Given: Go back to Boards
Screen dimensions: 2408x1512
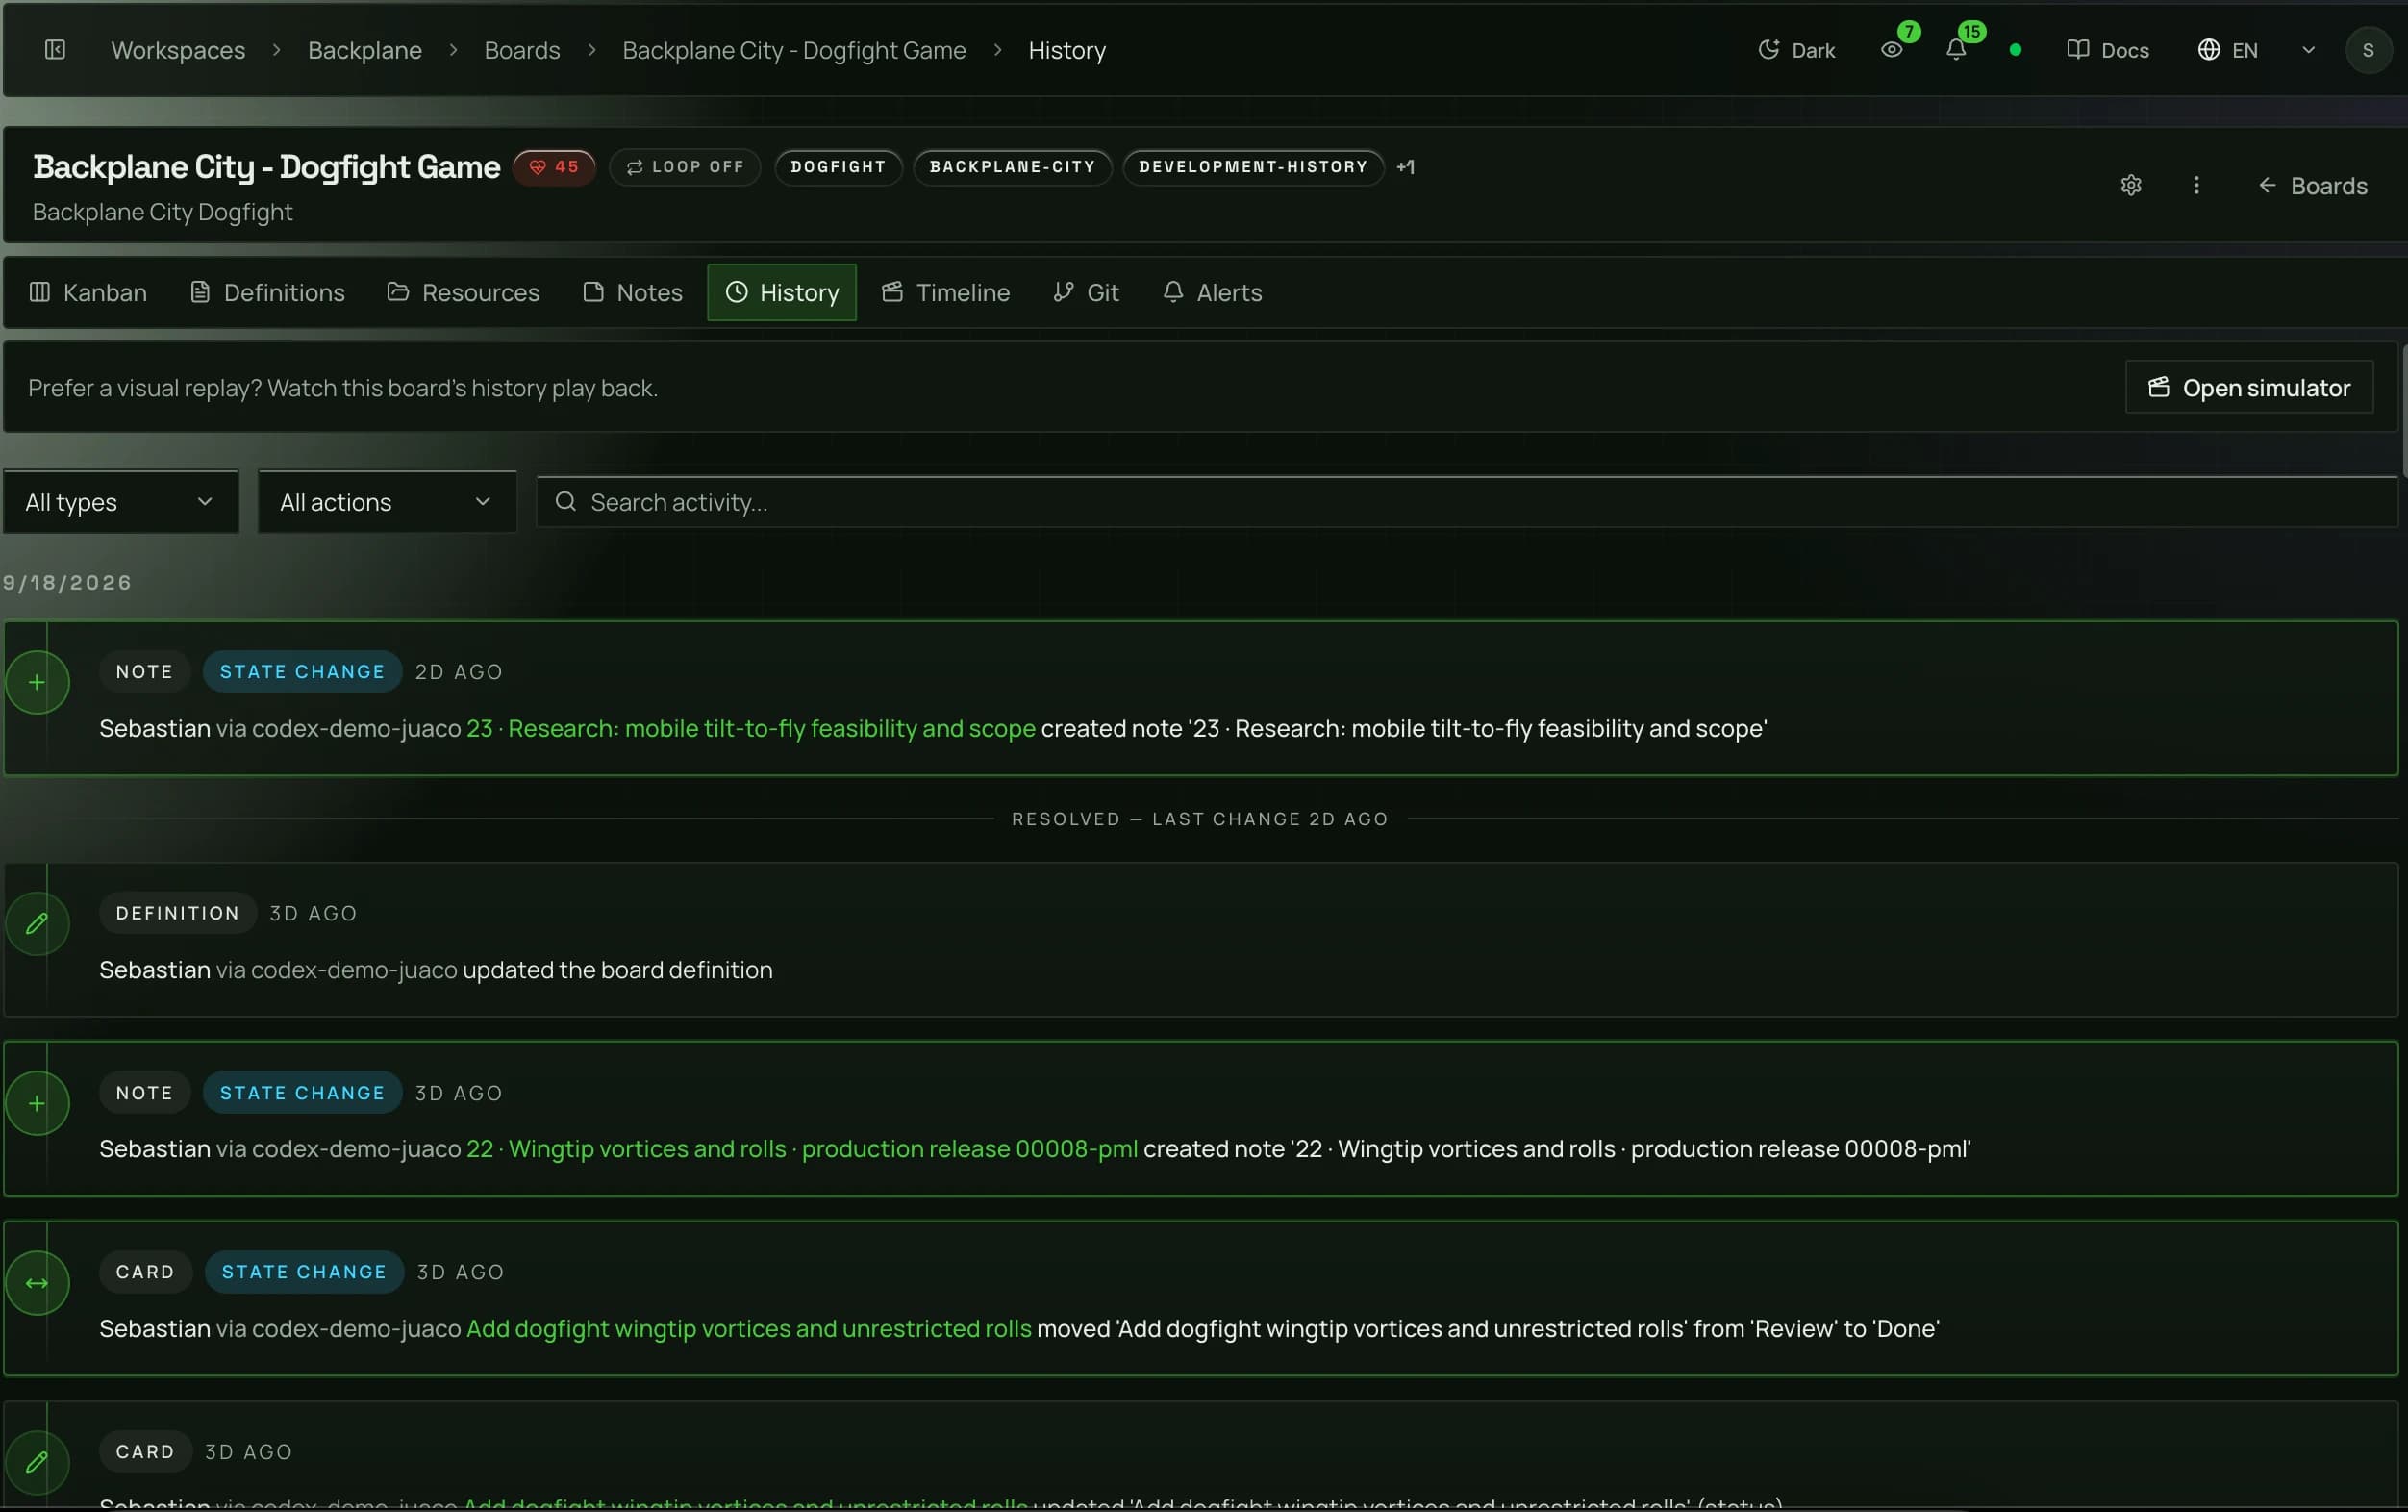Looking at the screenshot, I should (2312, 186).
